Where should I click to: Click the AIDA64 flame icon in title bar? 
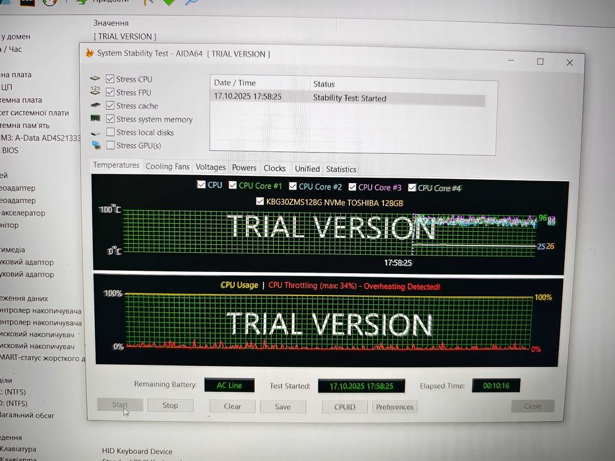pyautogui.click(x=90, y=53)
